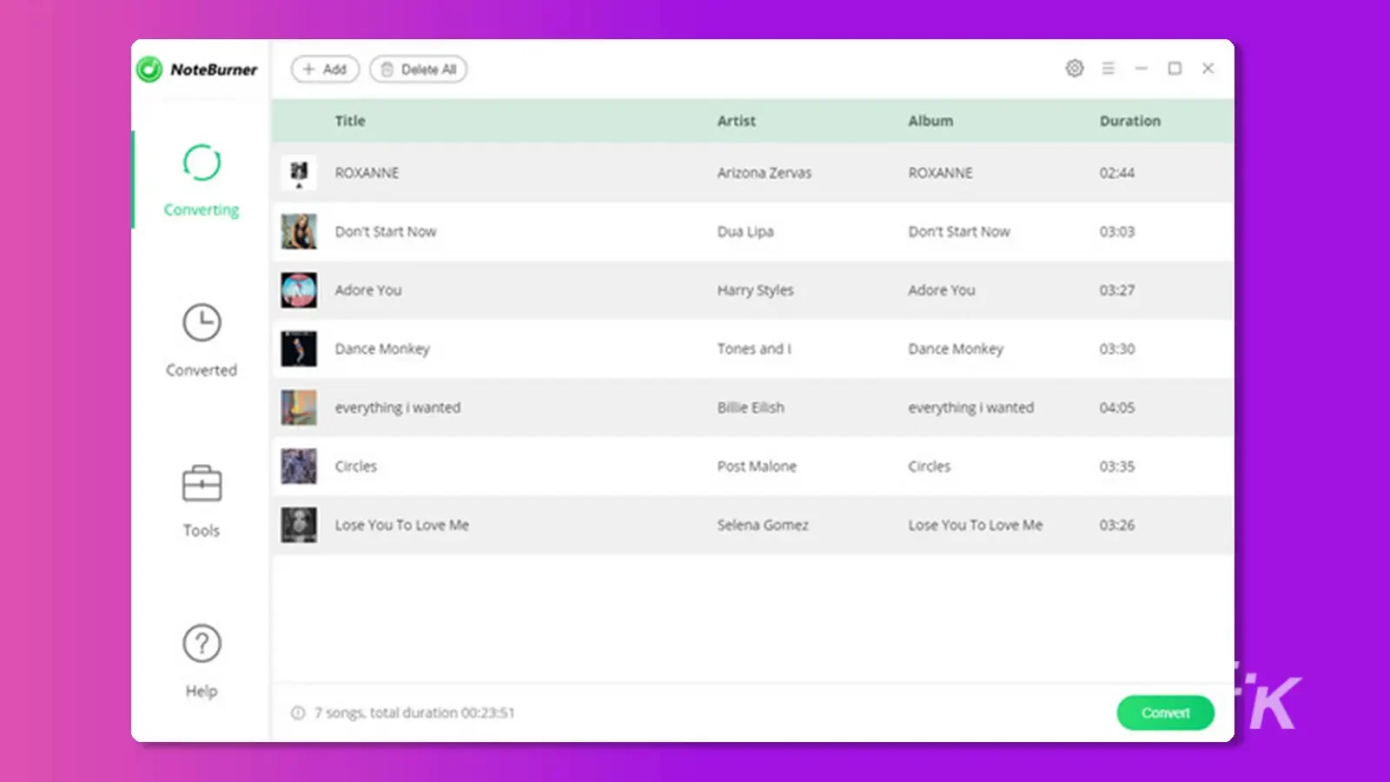Open the hamburger menu icon
The width and height of the screenshot is (1390, 782).
(x=1108, y=68)
